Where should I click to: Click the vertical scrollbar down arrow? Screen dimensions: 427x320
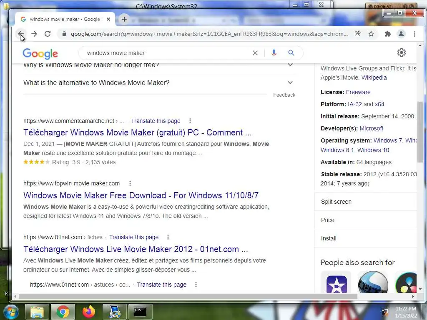click(420, 289)
